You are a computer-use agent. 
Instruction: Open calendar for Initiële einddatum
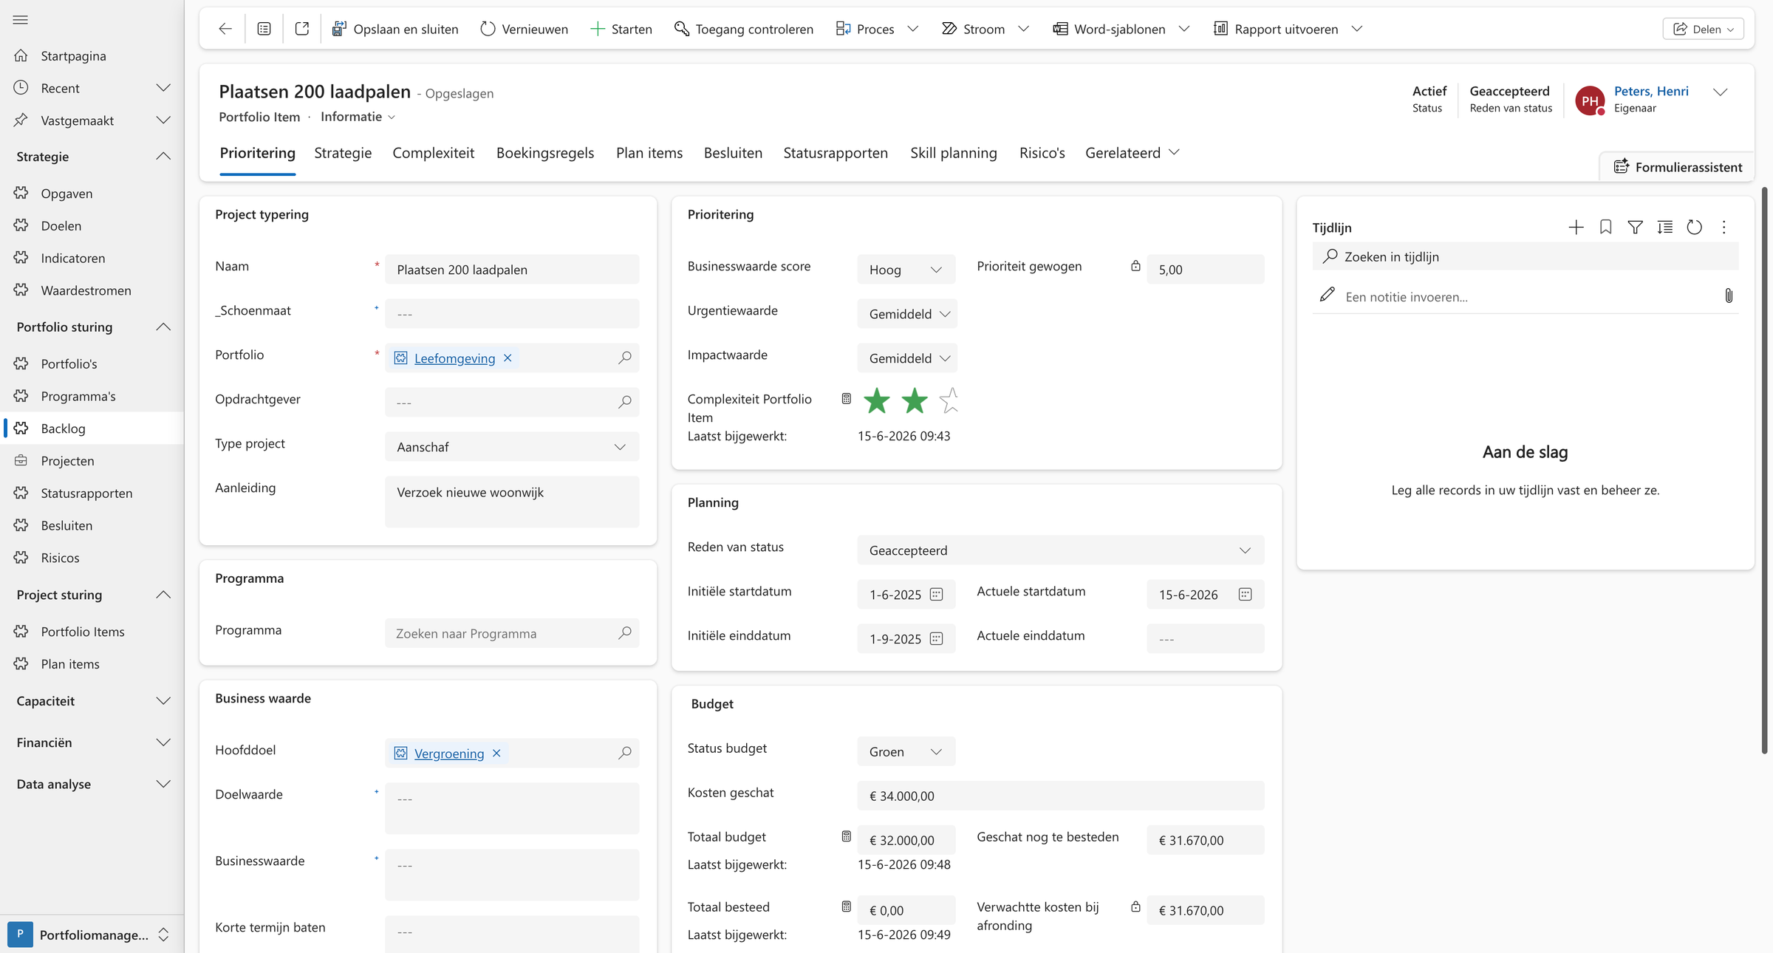pyautogui.click(x=936, y=638)
